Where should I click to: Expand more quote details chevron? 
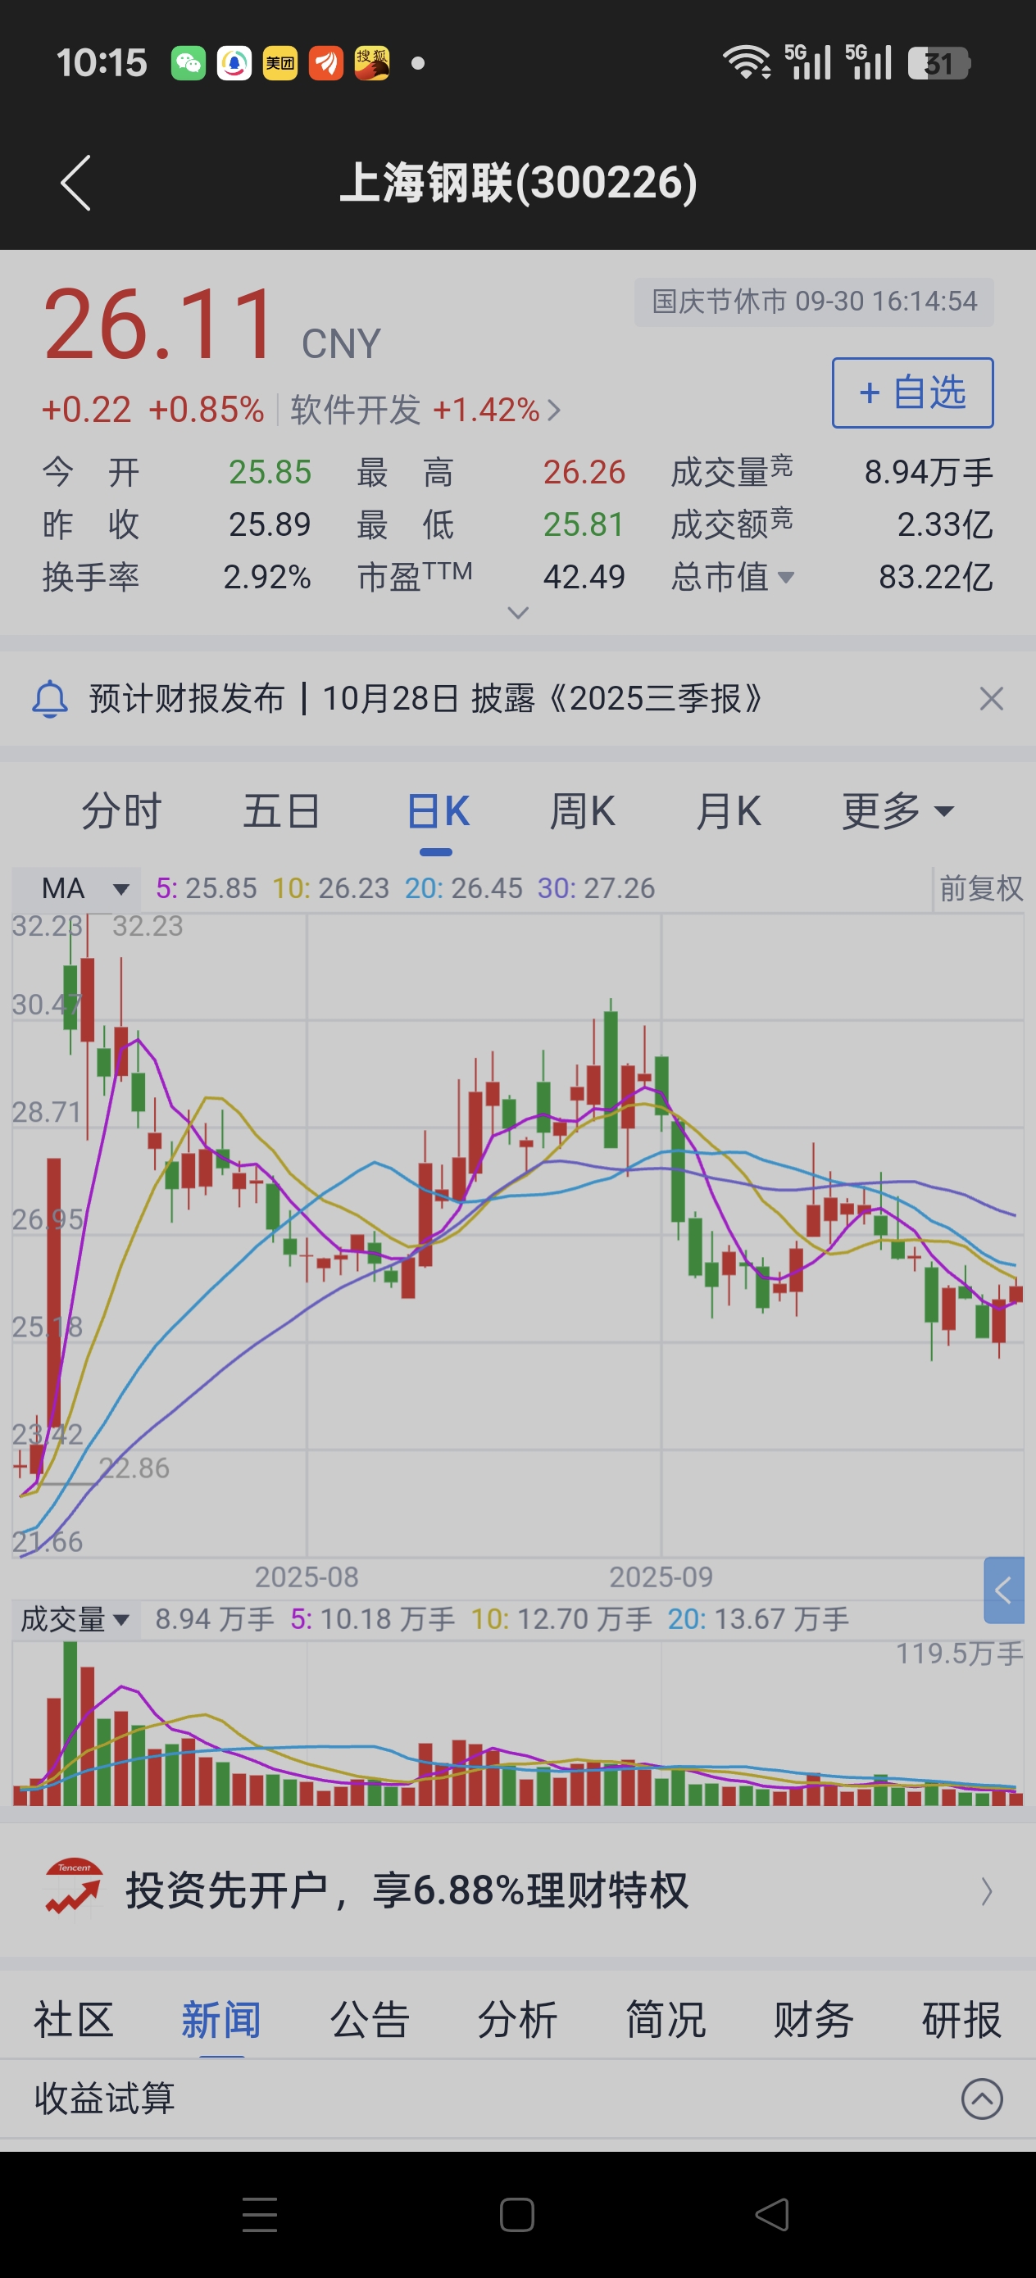(519, 612)
